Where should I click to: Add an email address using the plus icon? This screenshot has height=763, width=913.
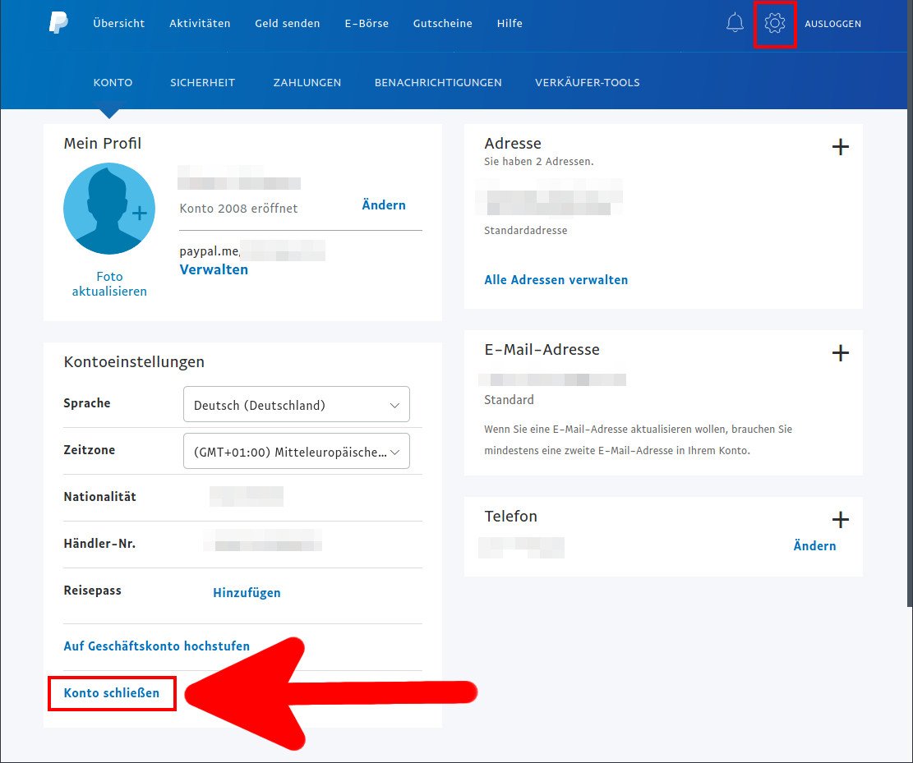pos(841,353)
